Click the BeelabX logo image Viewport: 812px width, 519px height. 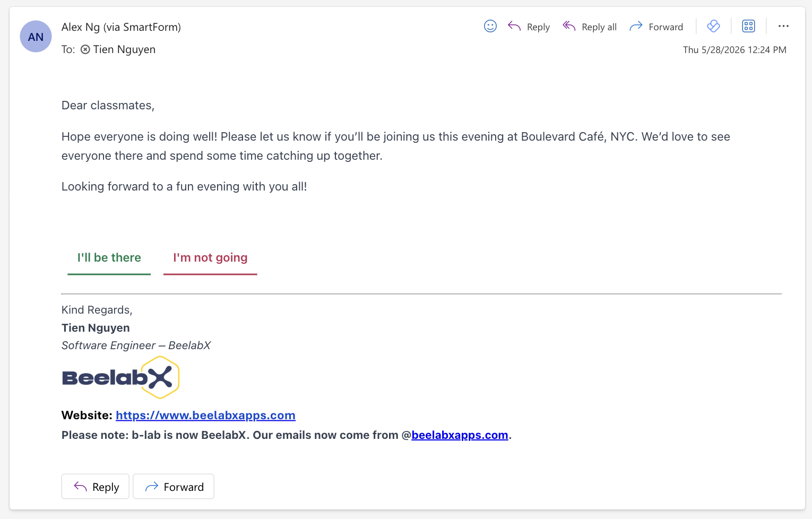pyautogui.click(x=120, y=377)
